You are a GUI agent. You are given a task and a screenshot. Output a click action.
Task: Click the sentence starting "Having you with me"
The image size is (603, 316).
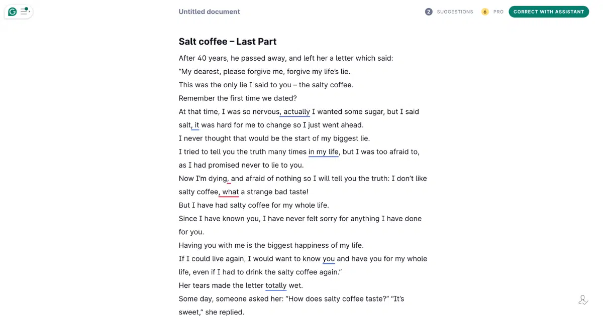271,245
